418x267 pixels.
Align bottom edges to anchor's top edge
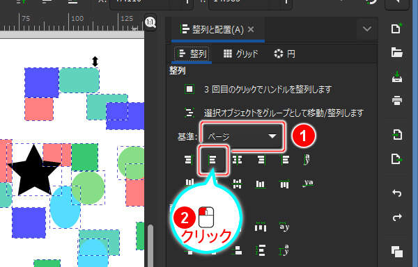pos(189,183)
